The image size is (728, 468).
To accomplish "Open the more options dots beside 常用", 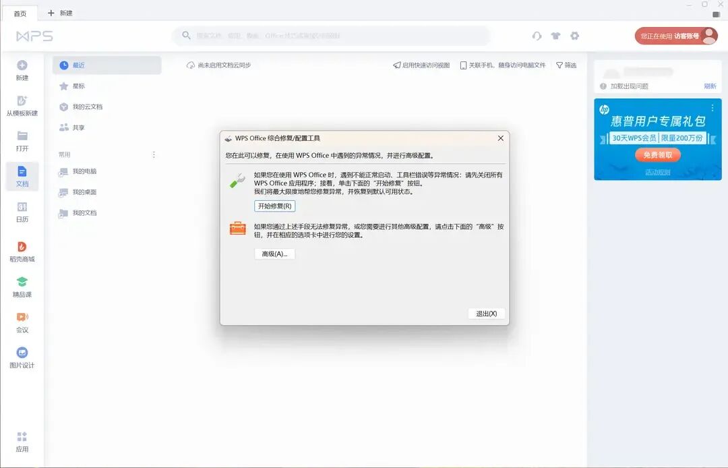I will click(154, 154).
